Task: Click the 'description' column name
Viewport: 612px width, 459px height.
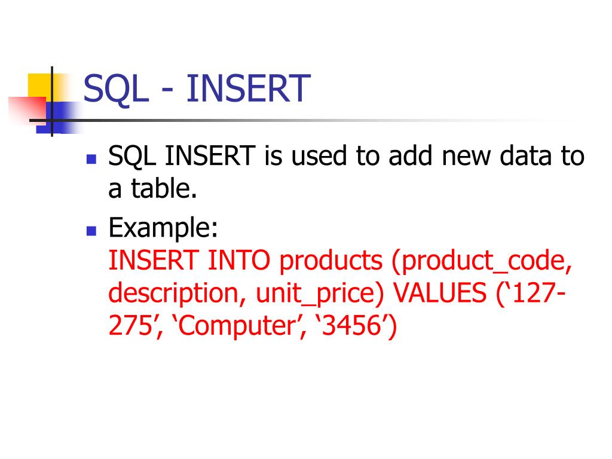Action: 173,293
